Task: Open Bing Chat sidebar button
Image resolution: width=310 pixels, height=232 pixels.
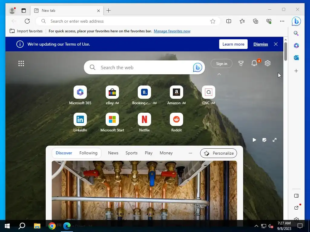Action: 296,21
